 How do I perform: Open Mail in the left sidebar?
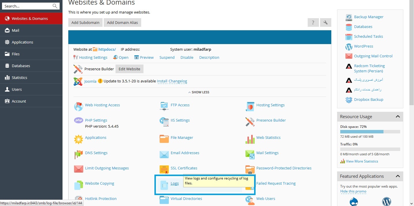16,30
